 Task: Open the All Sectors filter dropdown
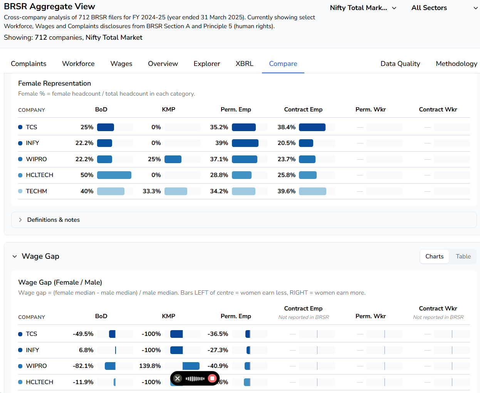click(445, 8)
